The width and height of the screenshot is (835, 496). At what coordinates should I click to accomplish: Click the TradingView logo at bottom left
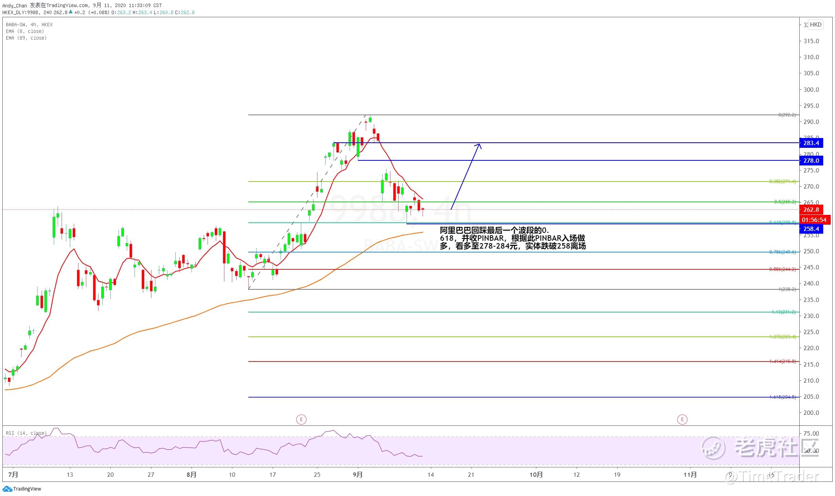(x=22, y=489)
